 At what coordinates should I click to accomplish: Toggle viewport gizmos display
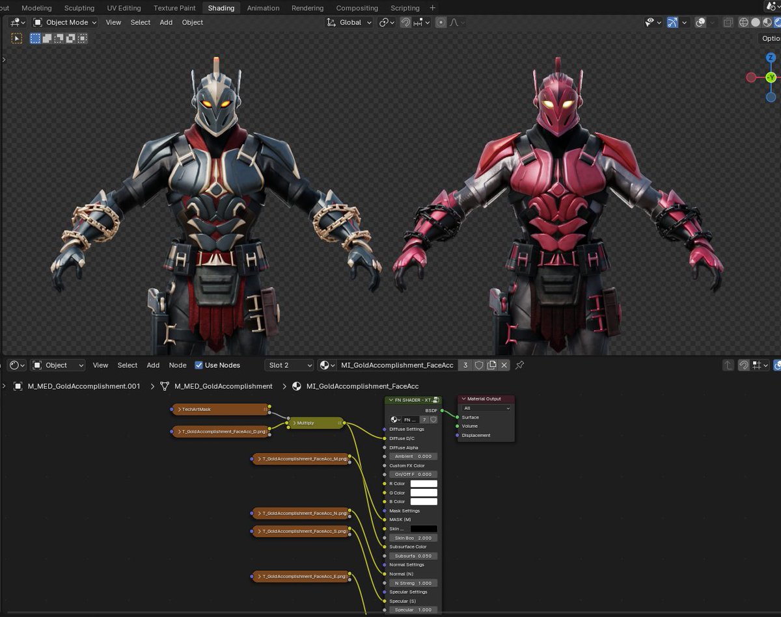[x=672, y=22]
